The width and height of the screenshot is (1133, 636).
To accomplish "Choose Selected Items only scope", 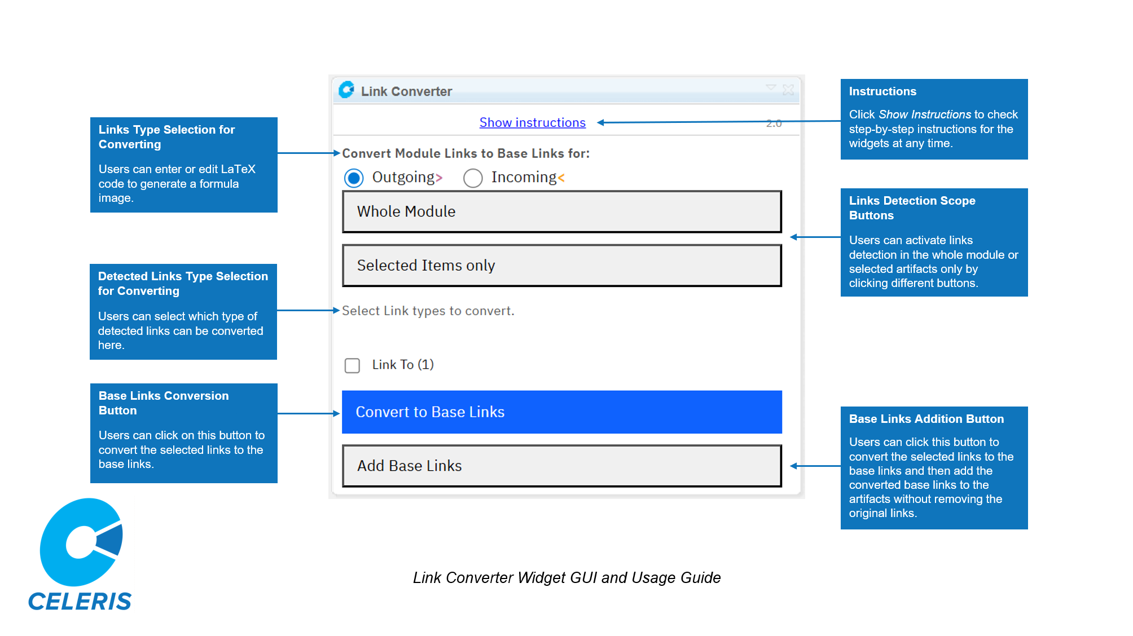I will 561,265.
